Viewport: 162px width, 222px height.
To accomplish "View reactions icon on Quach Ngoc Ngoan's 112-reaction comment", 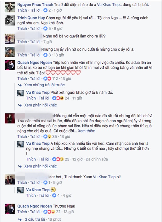I will (x=47, y=79).
